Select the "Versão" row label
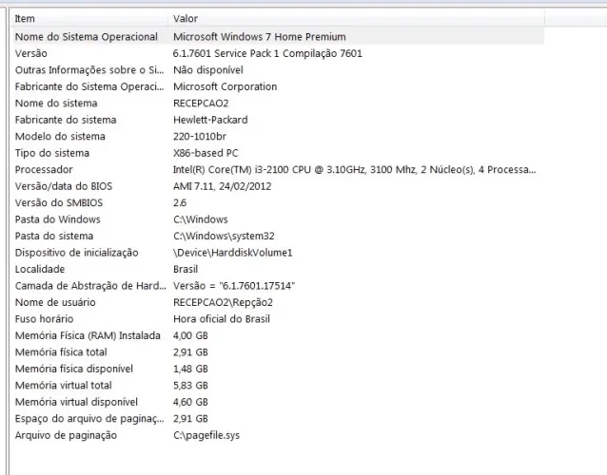The height and width of the screenshot is (475, 607). (x=31, y=53)
